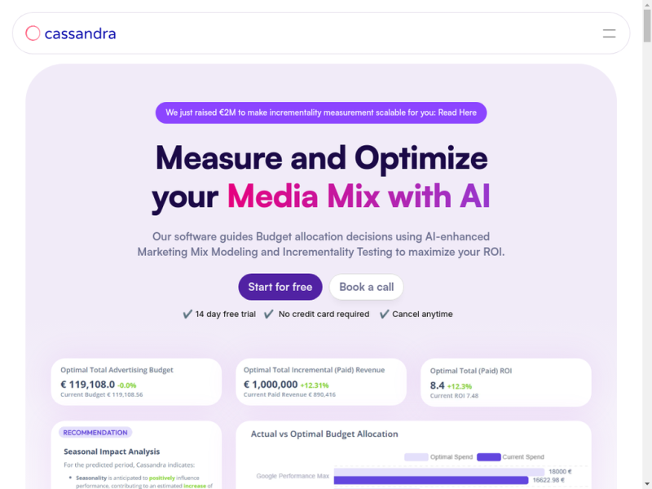Select the Optimal Total (Paid) ROI card
This screenshot has width=652, height=489.
505,382
